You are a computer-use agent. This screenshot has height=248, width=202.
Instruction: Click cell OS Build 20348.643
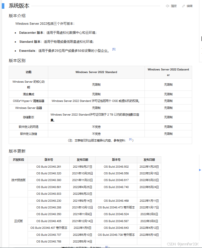point(116,228)
